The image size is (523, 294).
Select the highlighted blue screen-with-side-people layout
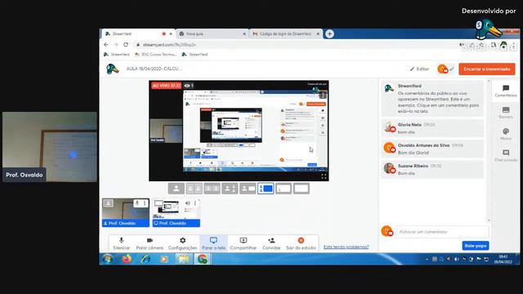[x=266, y=189]
